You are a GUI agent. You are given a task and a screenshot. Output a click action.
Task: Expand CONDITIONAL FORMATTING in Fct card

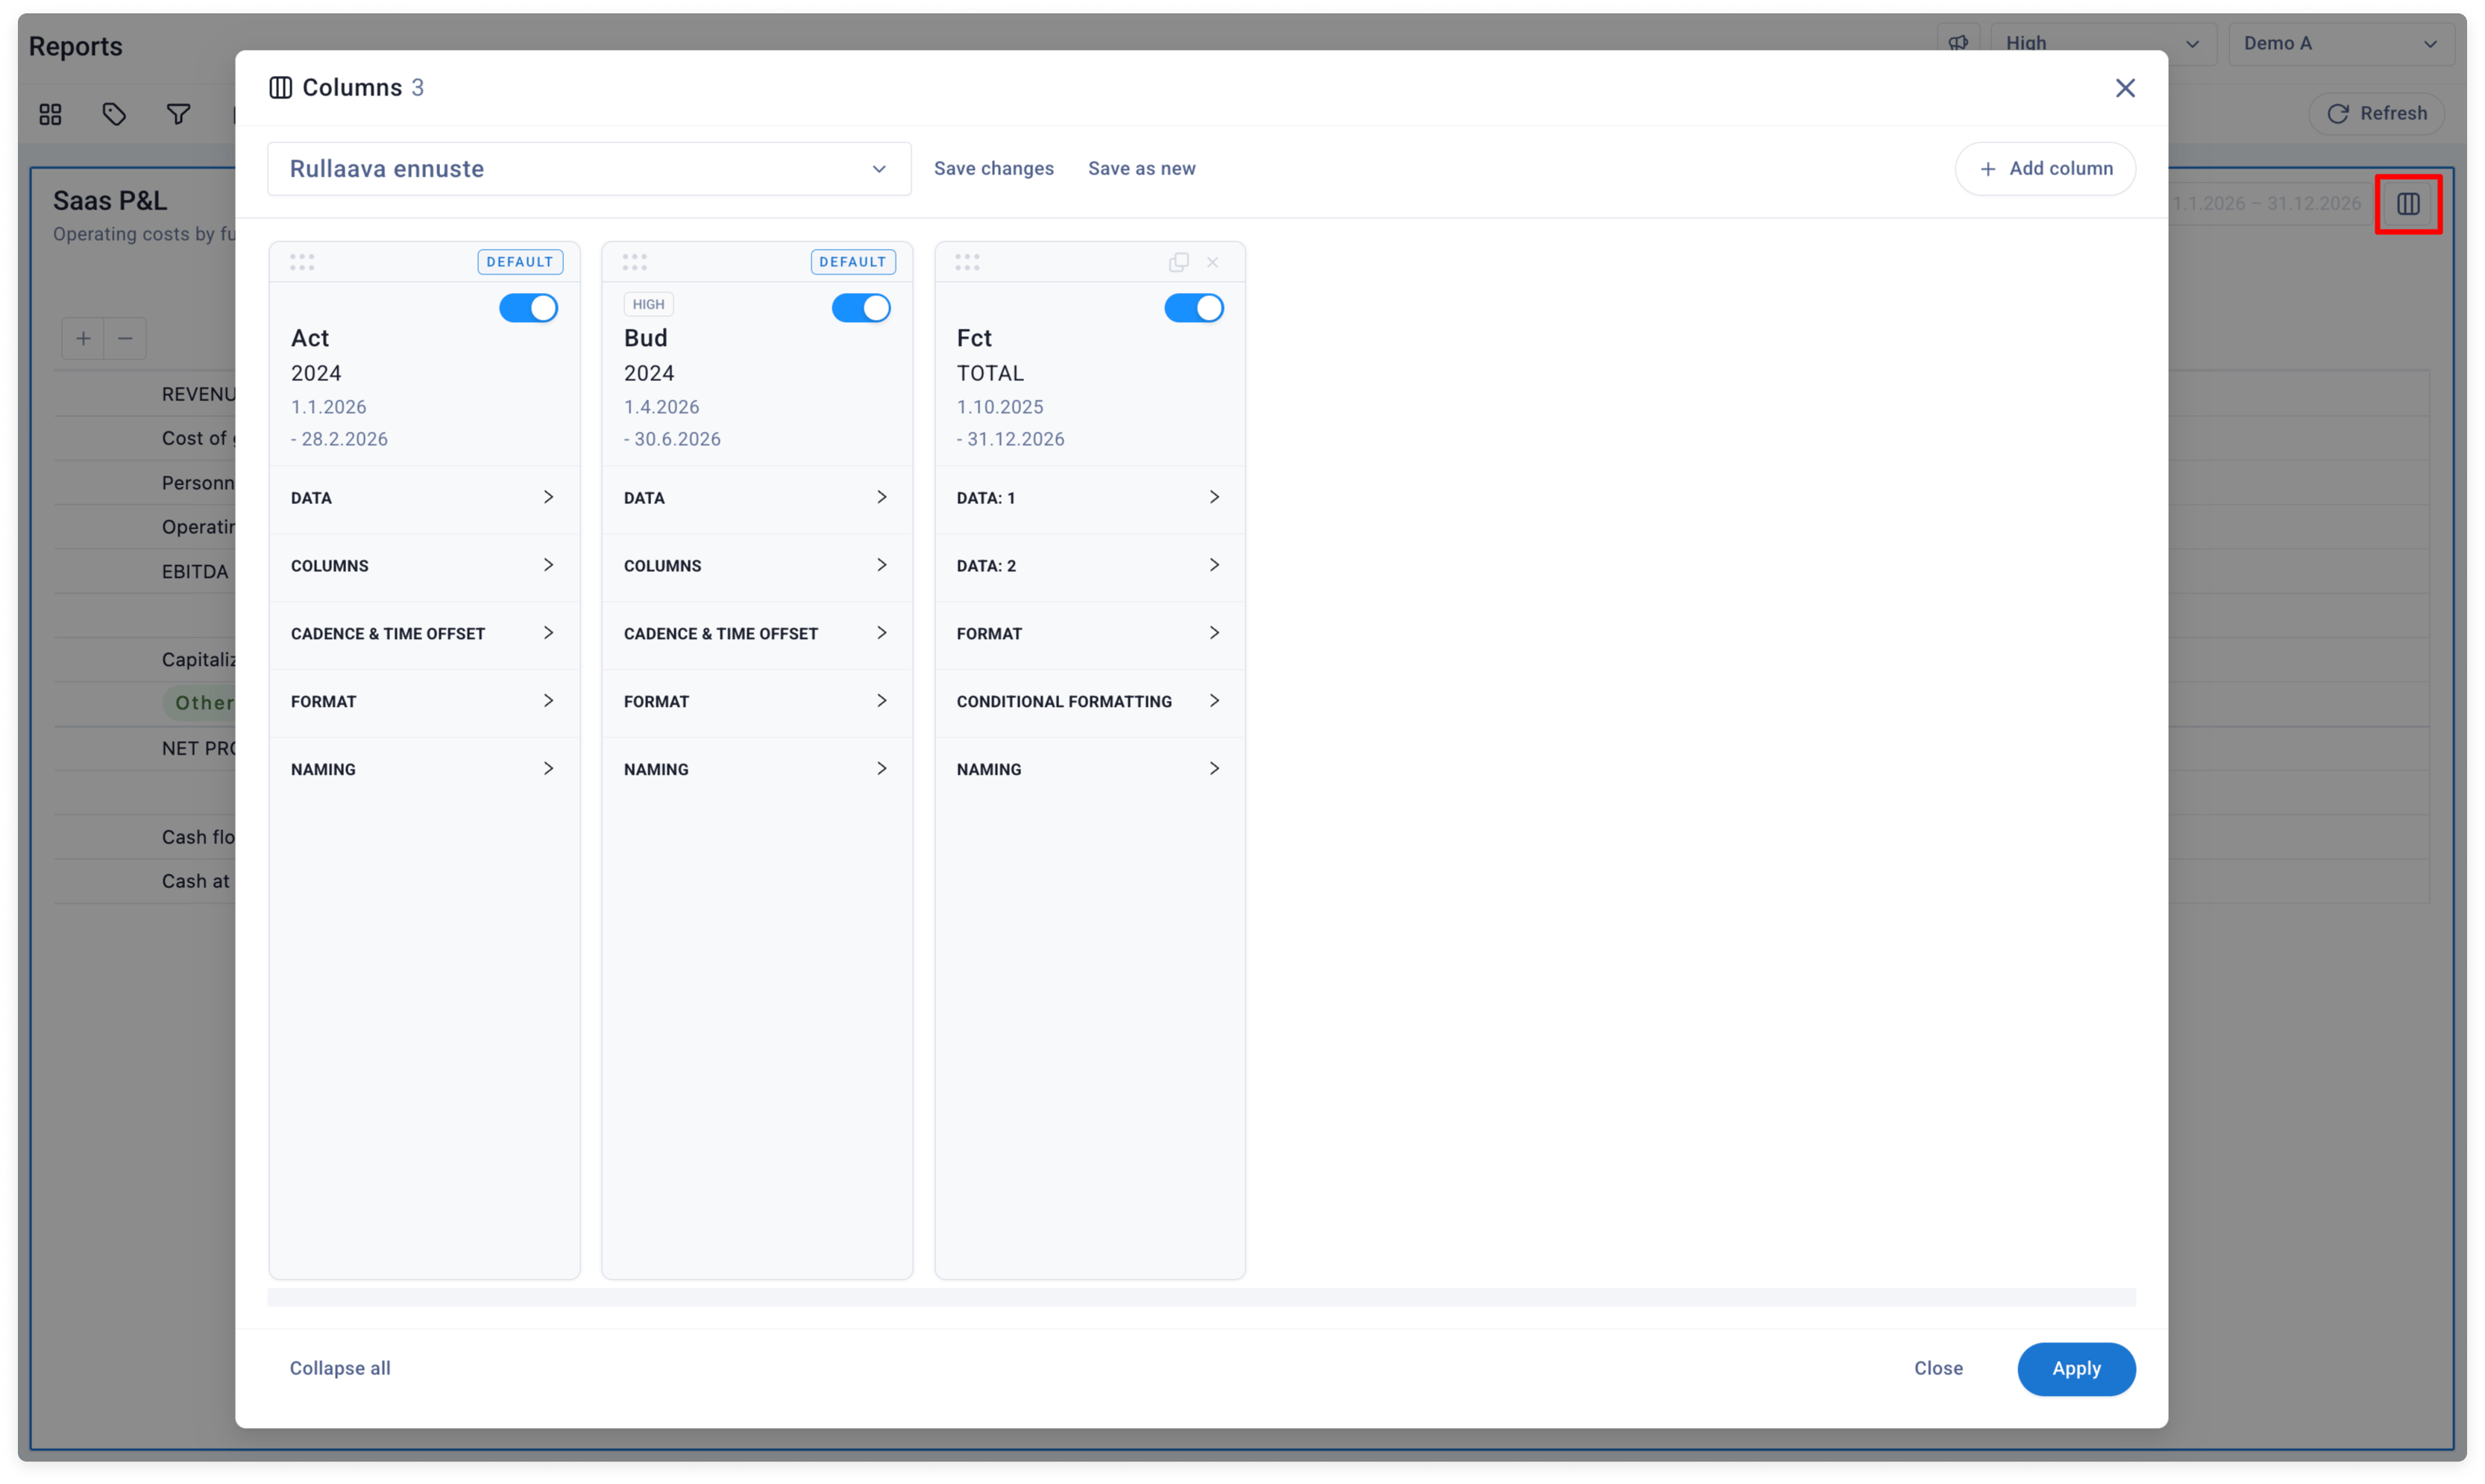[x=1089, y=702]
